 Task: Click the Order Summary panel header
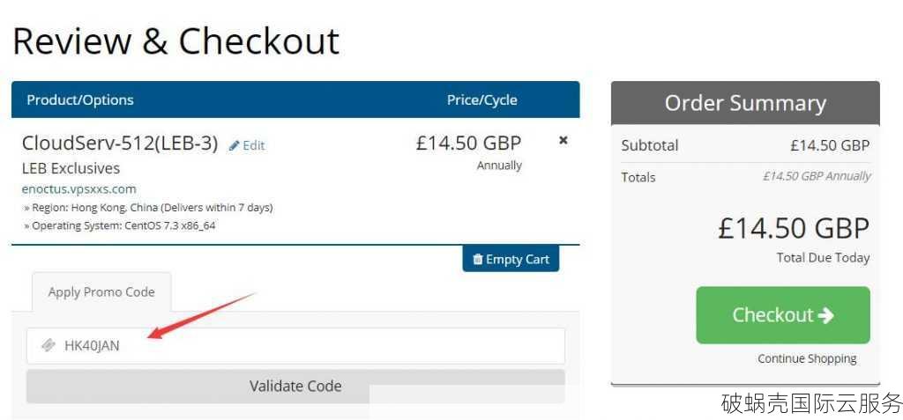click(745, 103)
